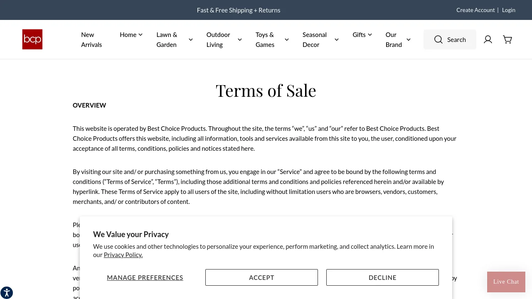This screenshot has height=299, width=532.
Task: Decline cookies in privacy banner
Action: coord(382,277)
